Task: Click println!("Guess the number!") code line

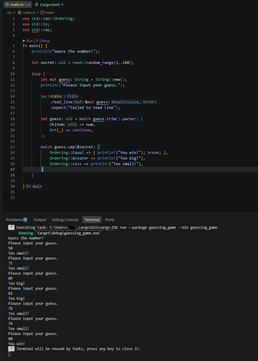Action: coord(66,51)
